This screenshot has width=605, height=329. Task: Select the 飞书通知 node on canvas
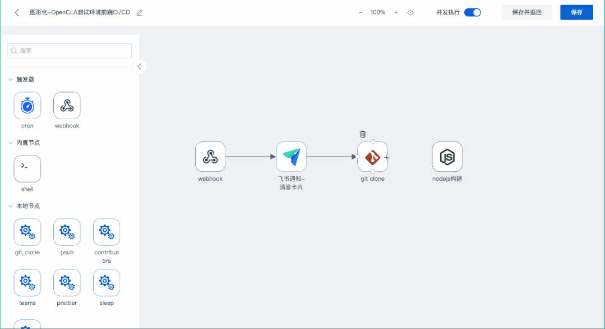point(292,157)
